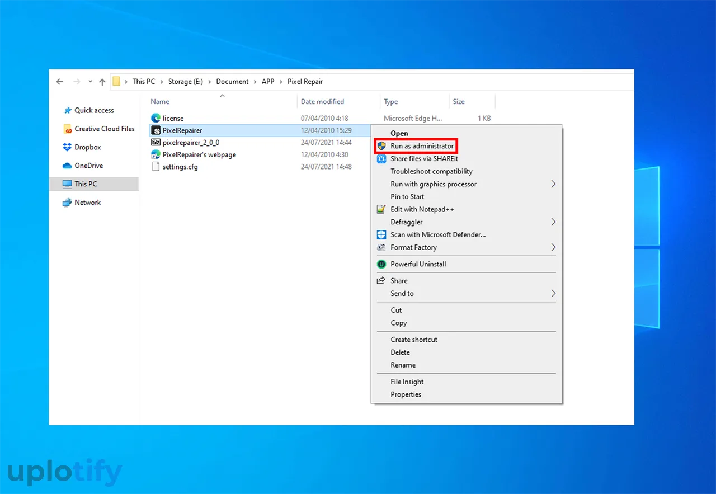Click the Edge icon next to license
The height and width of the screenshot is (494, 716).
tap(156, 118)
